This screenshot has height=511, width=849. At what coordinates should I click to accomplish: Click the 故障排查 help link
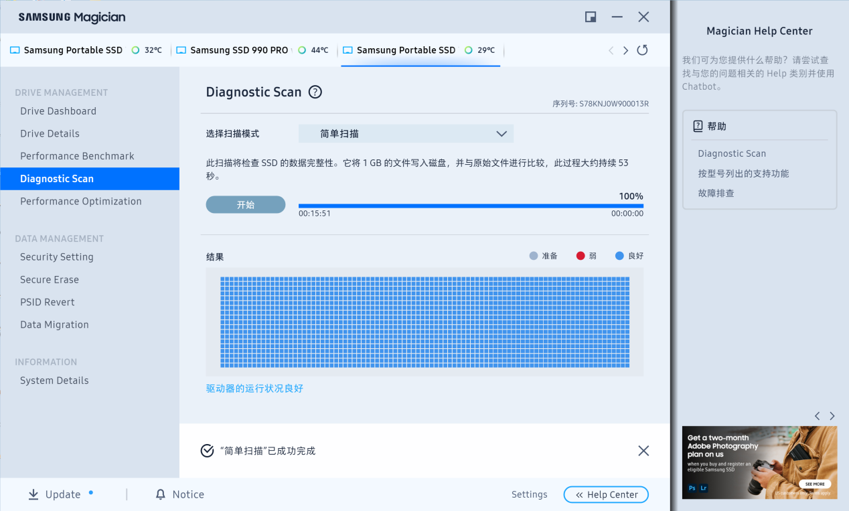(x=716, y=193)
